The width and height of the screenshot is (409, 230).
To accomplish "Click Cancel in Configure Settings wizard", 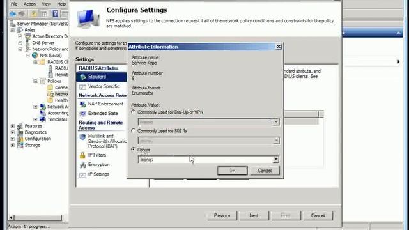I will [318, 216].
